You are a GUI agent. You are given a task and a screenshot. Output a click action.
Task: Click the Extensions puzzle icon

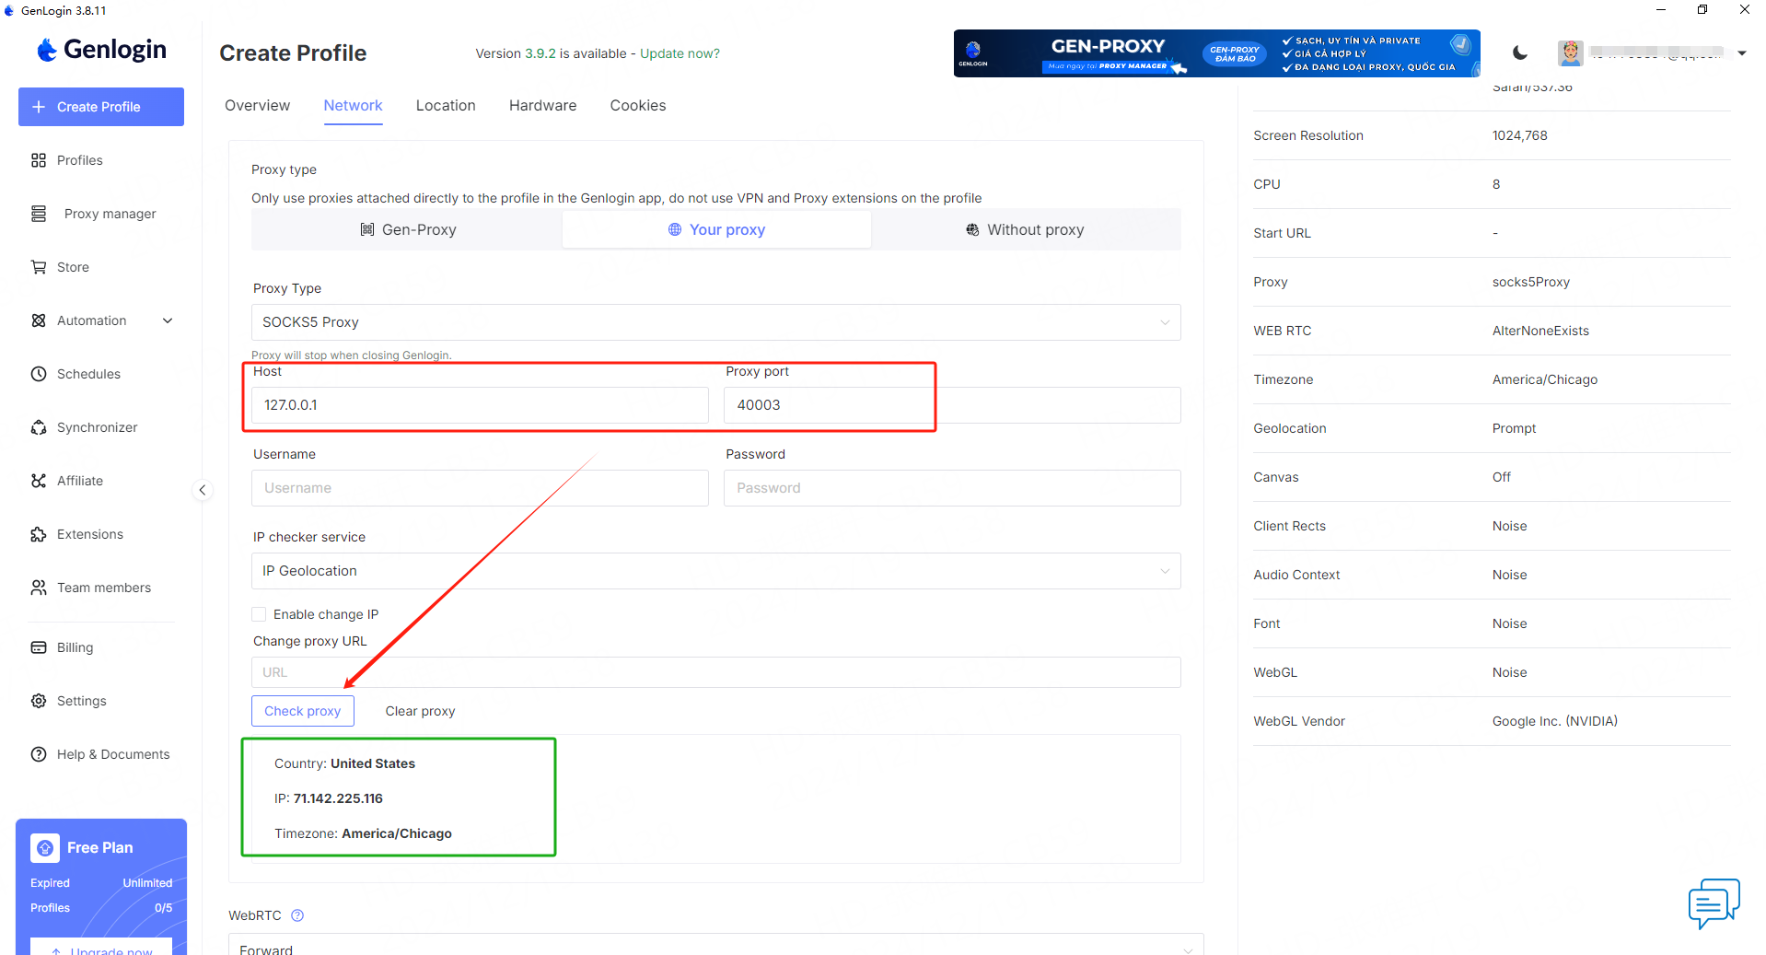point(39,534)
